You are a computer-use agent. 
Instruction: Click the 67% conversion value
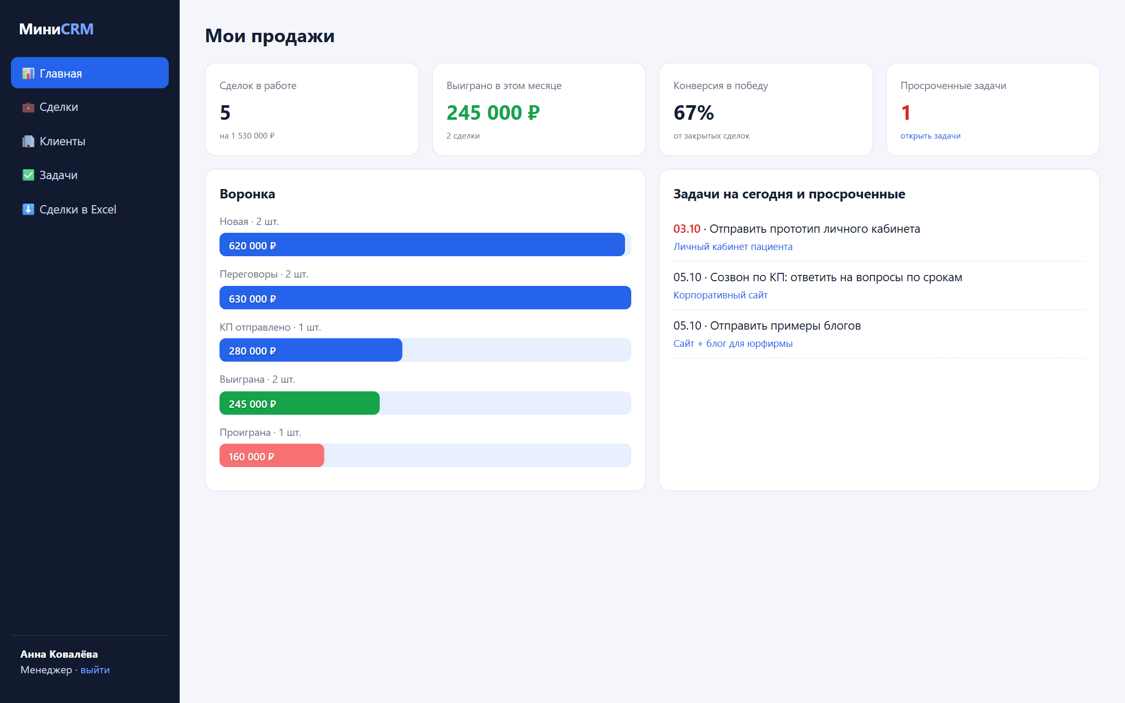point(693,112)
